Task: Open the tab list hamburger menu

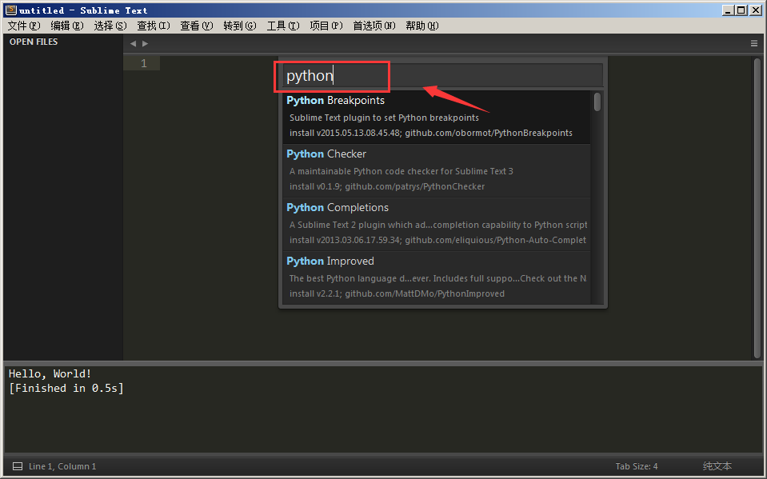Action: tap(753, 43)
